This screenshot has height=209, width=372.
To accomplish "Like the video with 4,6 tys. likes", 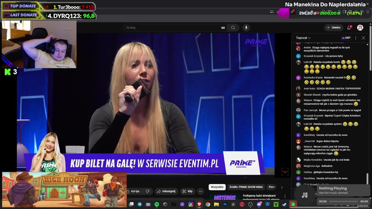I will click(x=133, y=191).
